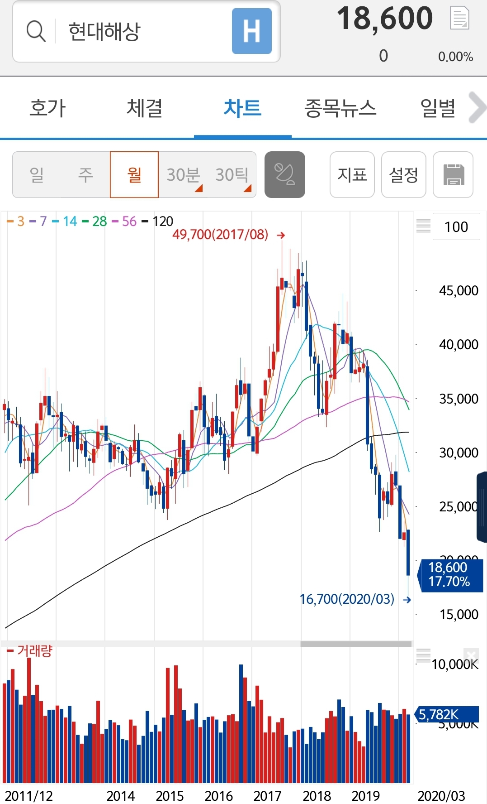Open the 30분 minute interval dropdown
The image size is (487, 804).
(183, 174)
